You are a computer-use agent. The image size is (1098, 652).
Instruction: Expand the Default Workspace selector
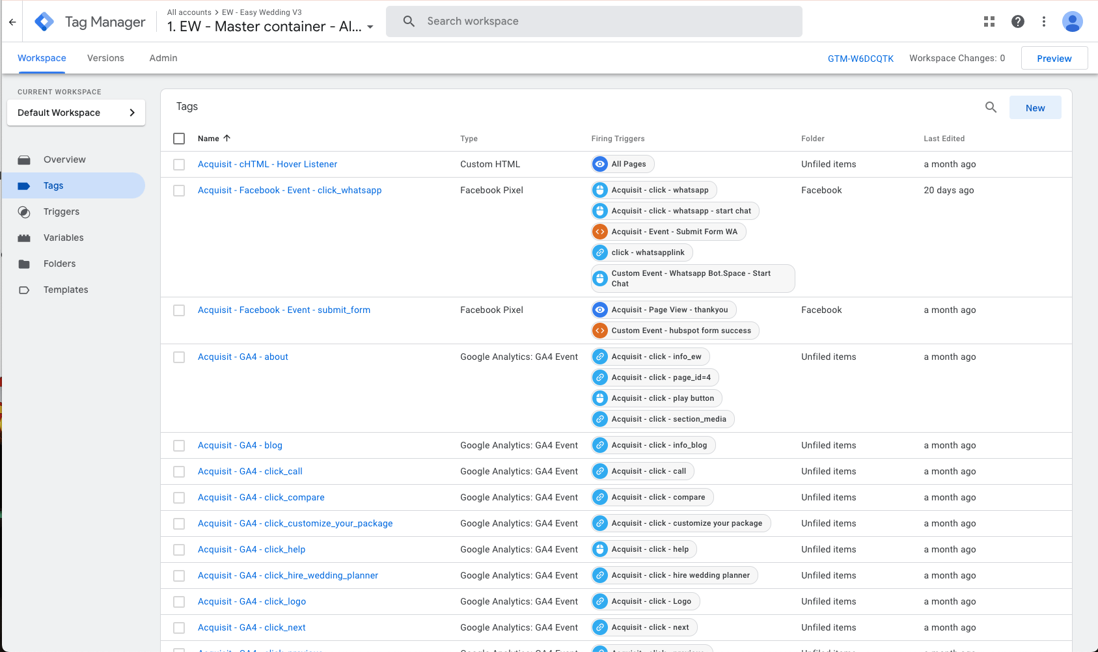click(76, 113)
